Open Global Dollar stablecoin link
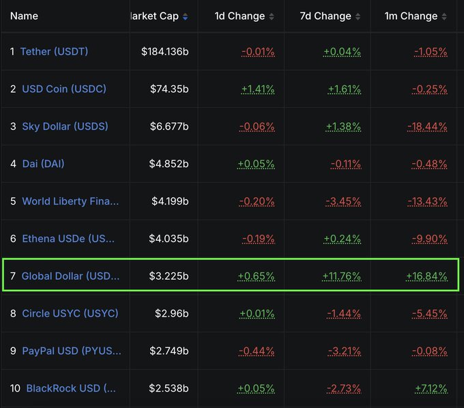Image resolution: width=464 pixels, height=408 pixels. (70, 276)
